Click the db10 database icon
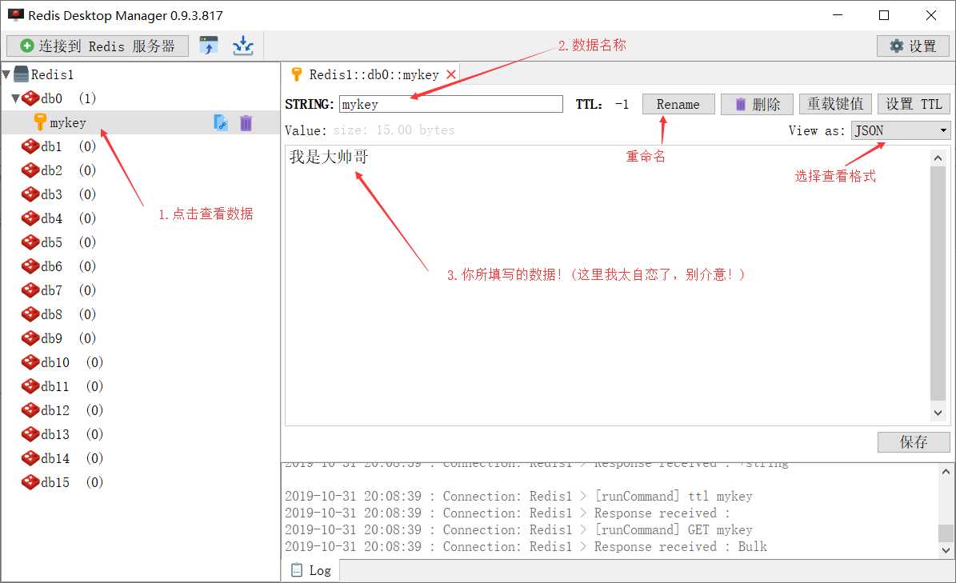Screen dimensions: 956x583 pyautogui.click(x=30, y=362)
